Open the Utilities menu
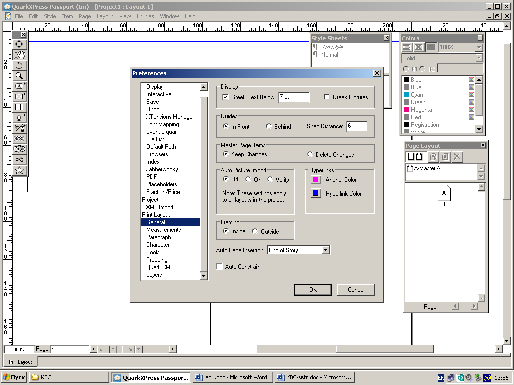 click(x=145, y=16)
